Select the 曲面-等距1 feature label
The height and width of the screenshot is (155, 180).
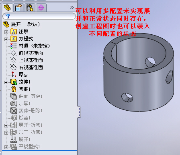(x=31, y=96)
